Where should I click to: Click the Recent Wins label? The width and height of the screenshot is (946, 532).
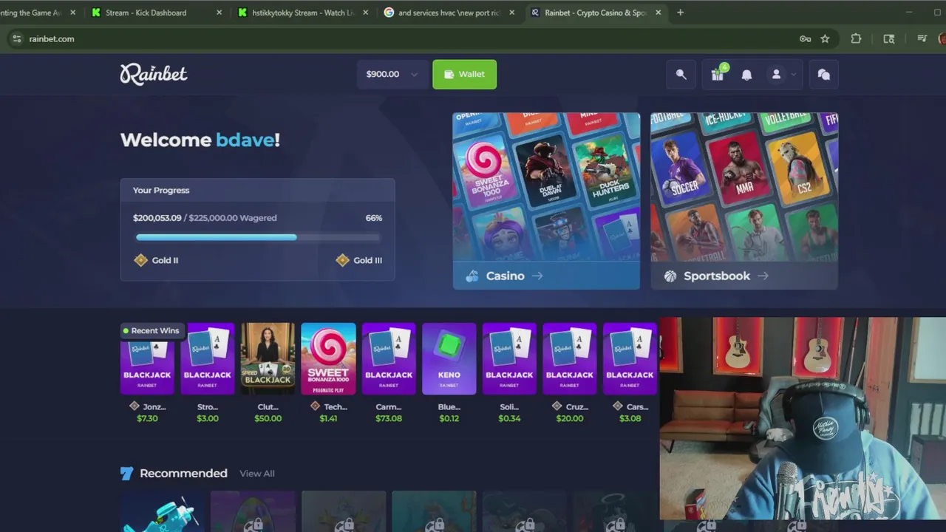[151, 330]
